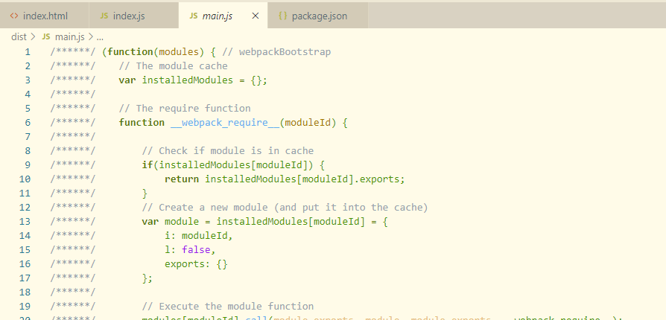Open the package.json tab

click(317, 16)
